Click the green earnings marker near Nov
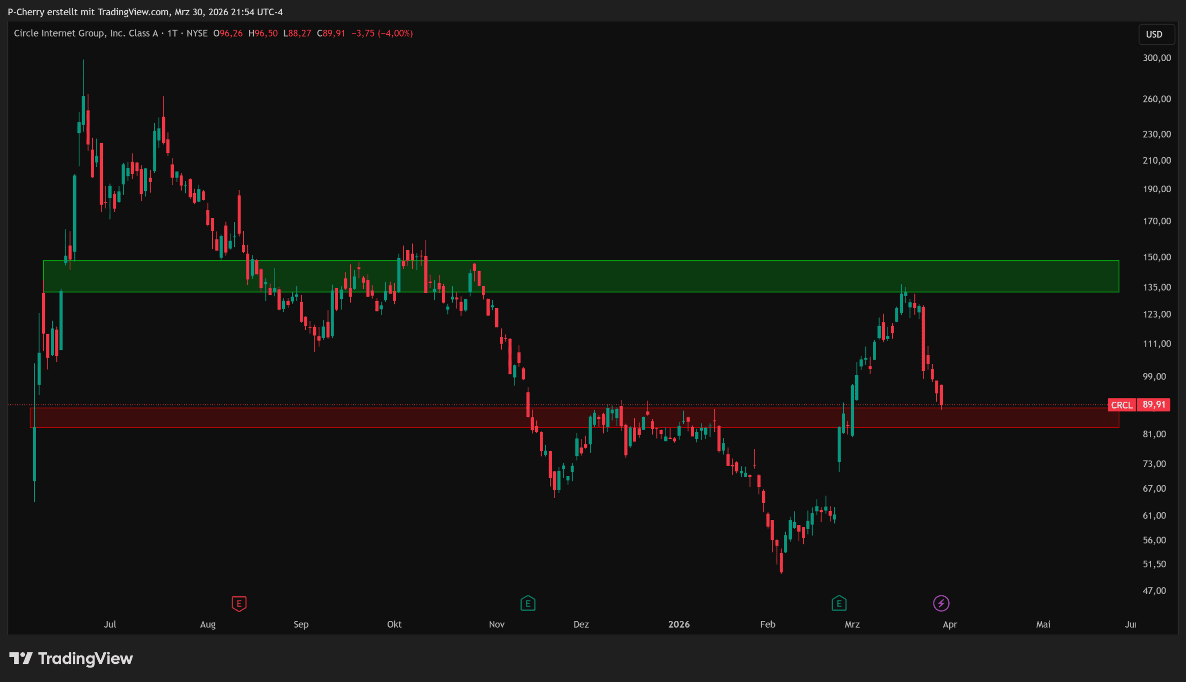The width and height of the screenshot is (1186, 682). click(528, 603)
